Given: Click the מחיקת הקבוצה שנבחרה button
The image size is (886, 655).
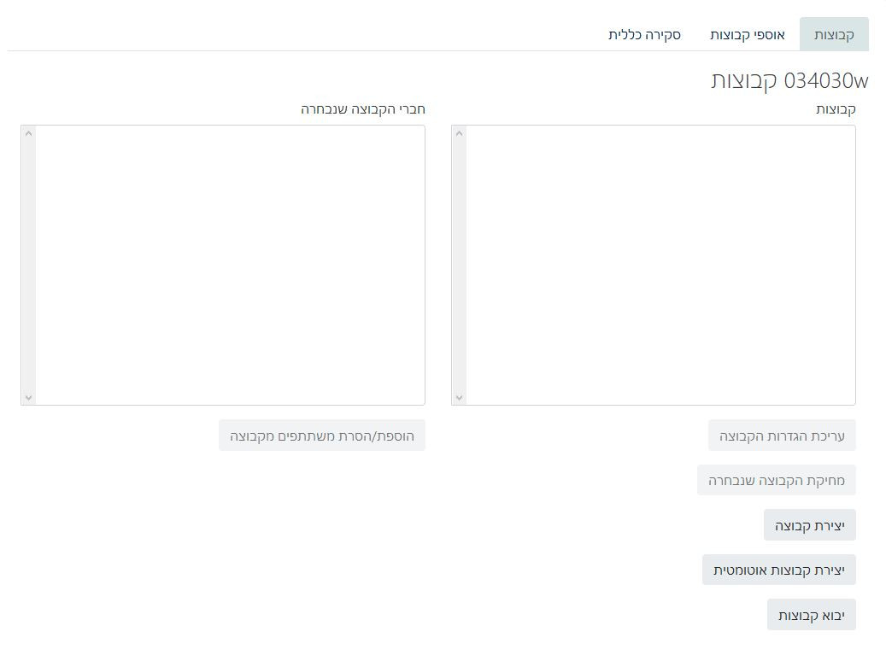Looking at the screenshot, I should [x=776, y=480].
